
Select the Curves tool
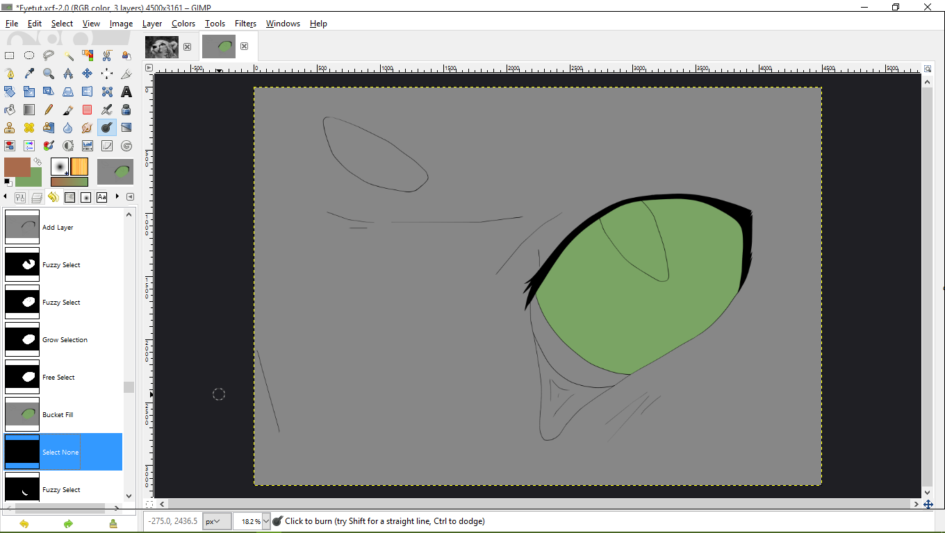[x=107, y=146]
